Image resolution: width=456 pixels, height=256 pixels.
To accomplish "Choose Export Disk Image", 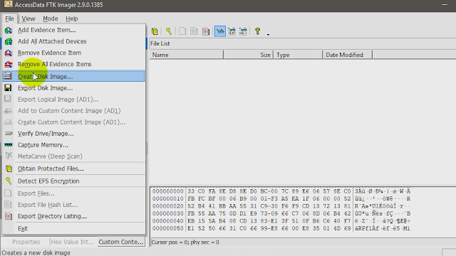I will pyautogui.click(x=73, y=88).
